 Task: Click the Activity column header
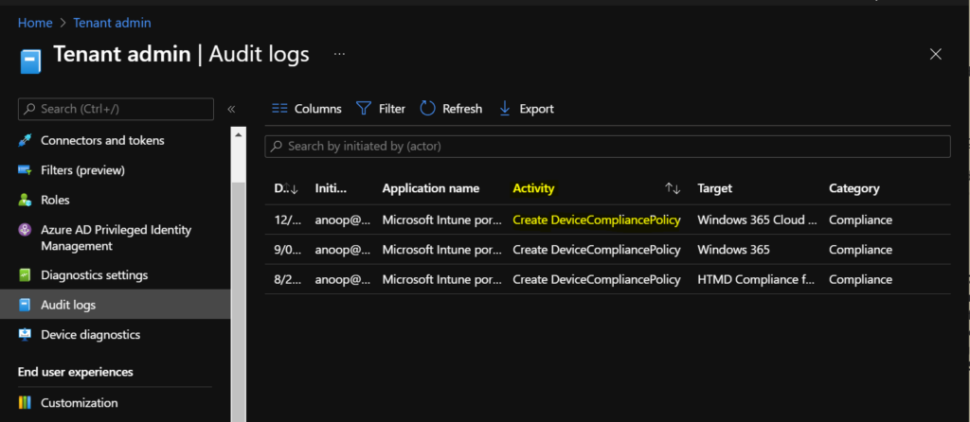click(534, 188)
